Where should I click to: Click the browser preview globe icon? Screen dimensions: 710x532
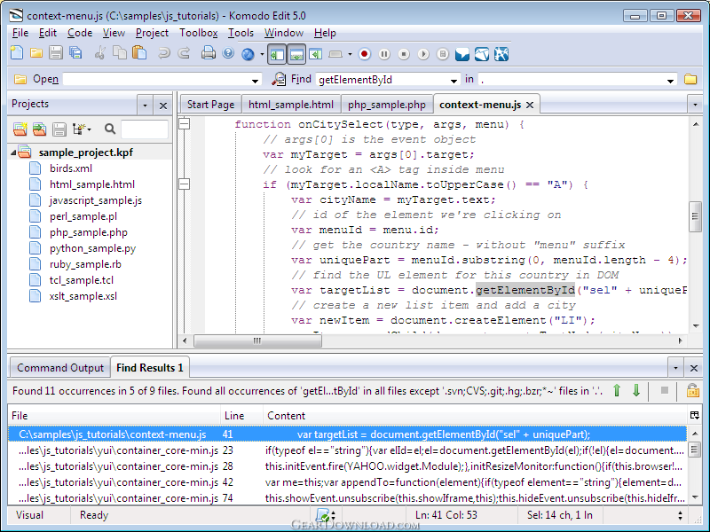pyautogui.click(x=248, y=54)
